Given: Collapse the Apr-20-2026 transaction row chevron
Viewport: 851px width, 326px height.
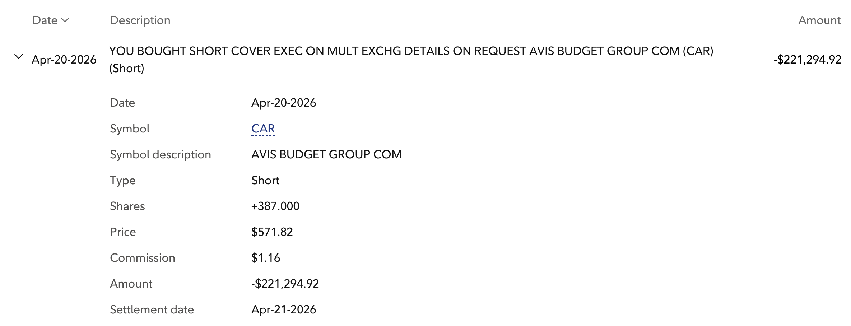Looking at the screenshot, I should 19,57.
